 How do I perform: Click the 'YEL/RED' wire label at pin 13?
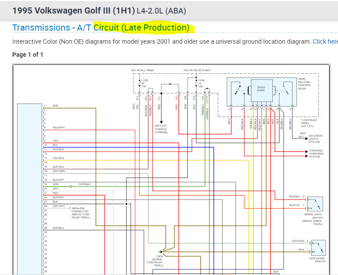tap(58, 158)
